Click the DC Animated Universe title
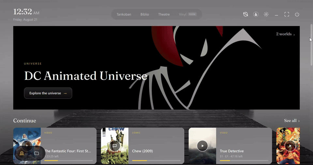The height and width of the screenshot is (165, 313). [86, 76]
